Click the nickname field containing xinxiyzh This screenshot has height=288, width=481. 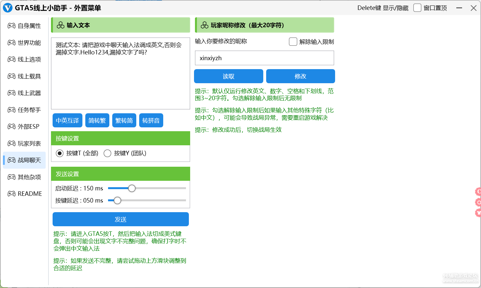(264, 58)
